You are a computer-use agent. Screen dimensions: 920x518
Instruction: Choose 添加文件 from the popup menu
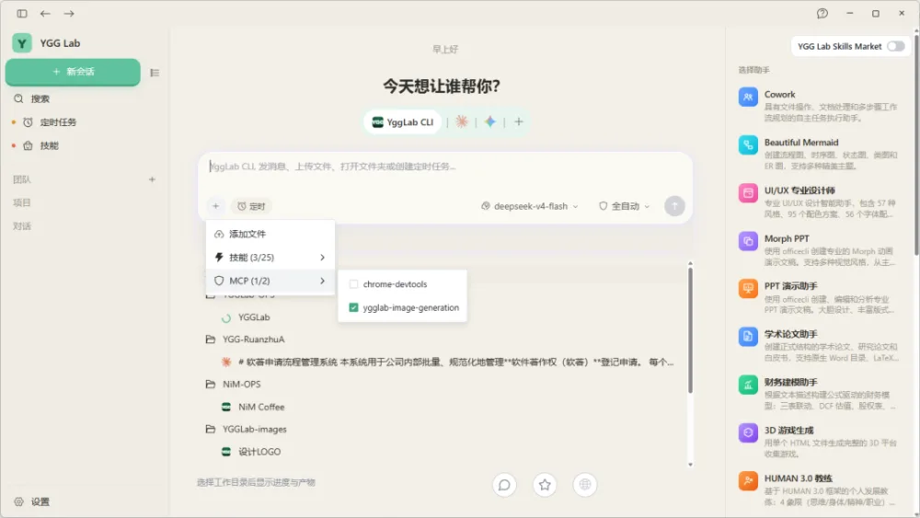270,234
